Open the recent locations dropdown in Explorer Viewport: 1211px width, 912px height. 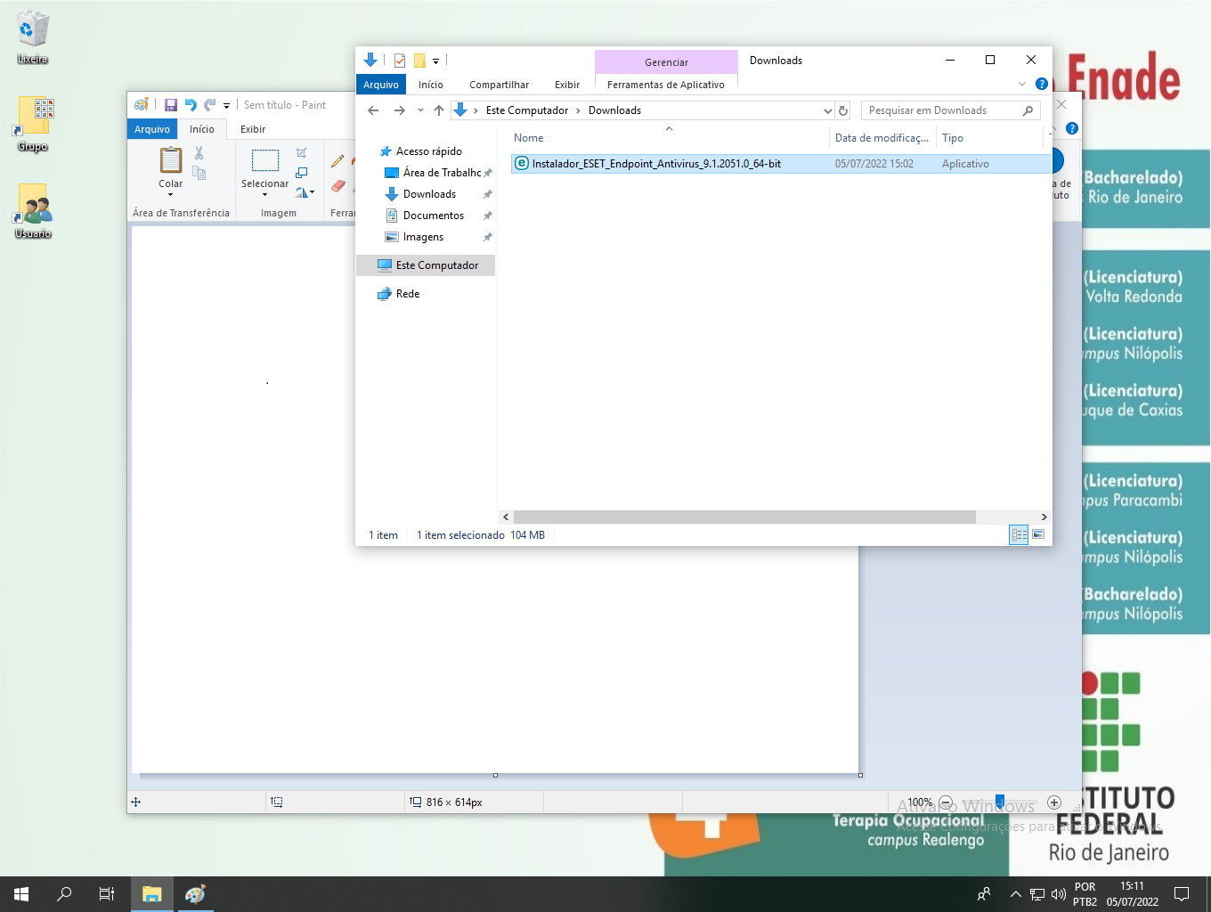(x=420, y=110)
